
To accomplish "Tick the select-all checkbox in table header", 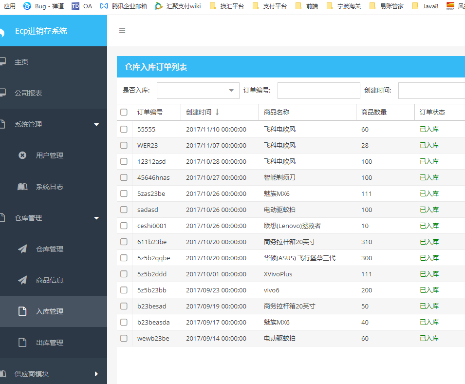I will pyautogui.click(x=124, y=112).
